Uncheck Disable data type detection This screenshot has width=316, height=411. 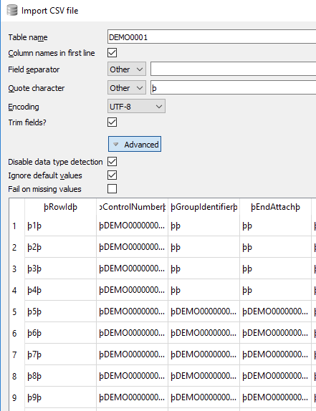pos(112,162)
